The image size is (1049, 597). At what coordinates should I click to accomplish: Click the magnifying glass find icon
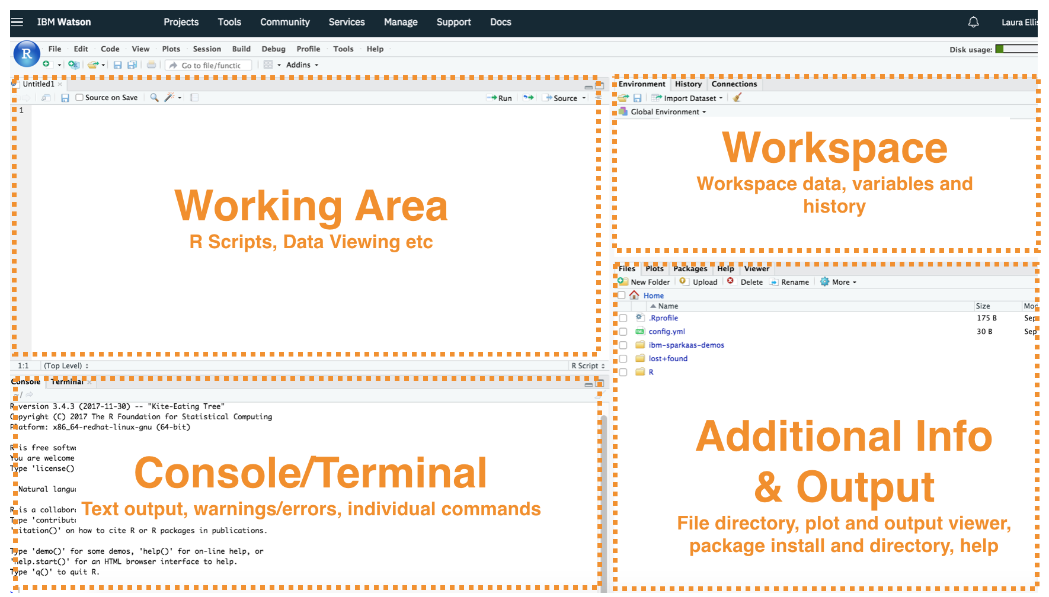[154, 97]
